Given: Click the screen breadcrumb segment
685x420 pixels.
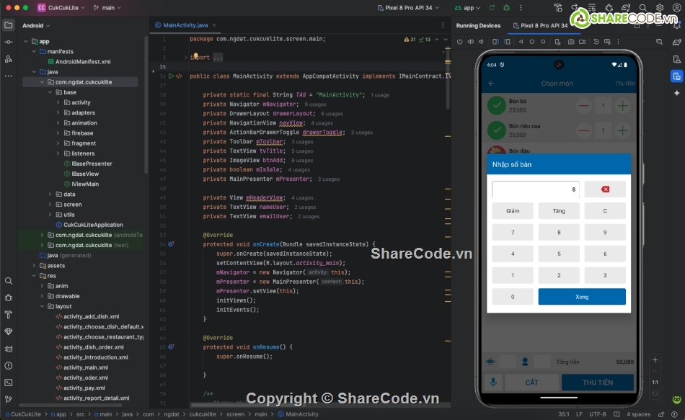Looking at the screenshot, I should (236, 414).
